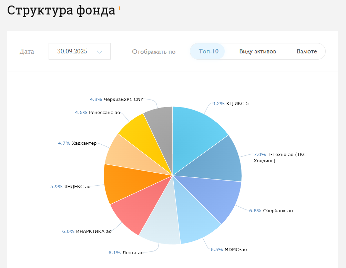The height and width of the screenshot is (268, 346).
Task: Click the Дата label text
Action: point(27,52)
